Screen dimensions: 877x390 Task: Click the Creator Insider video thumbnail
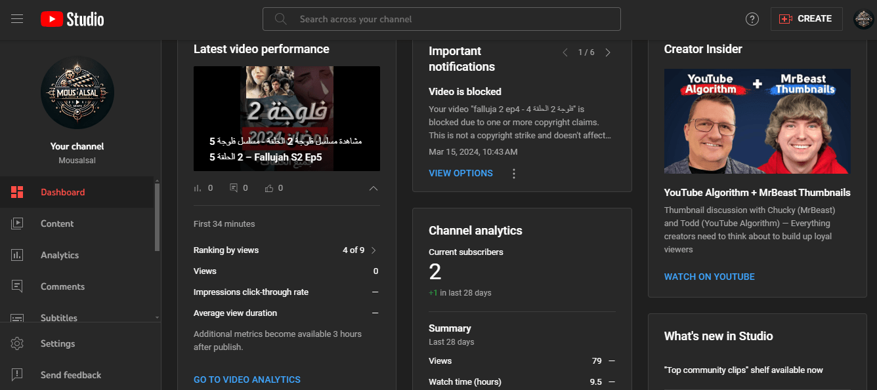758,121
